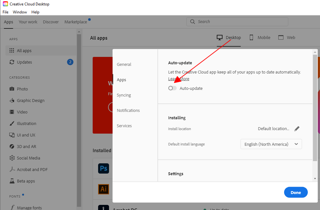Select the Notifications settings section
The width and height of the screenshot is (320, 210).
[x=128, y=110]
